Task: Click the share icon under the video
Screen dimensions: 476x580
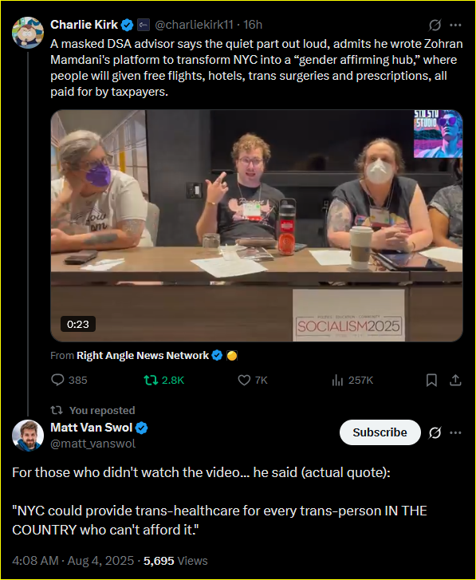Action: (455, 380)
